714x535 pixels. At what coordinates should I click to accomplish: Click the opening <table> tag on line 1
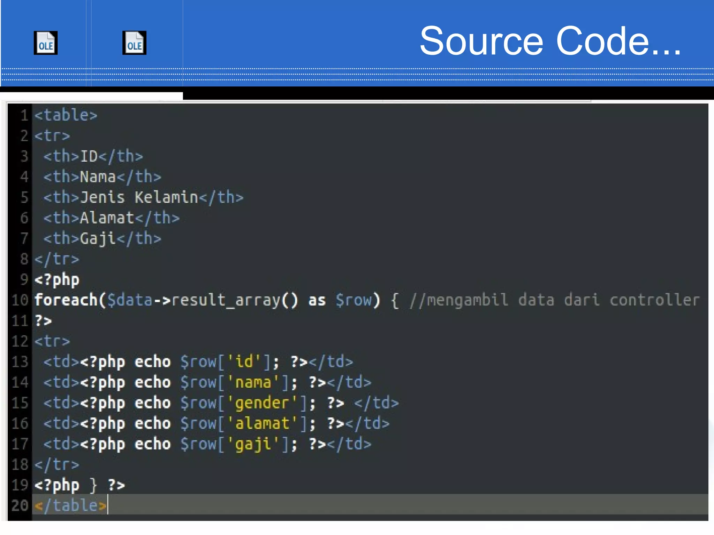tap(66, 115)
